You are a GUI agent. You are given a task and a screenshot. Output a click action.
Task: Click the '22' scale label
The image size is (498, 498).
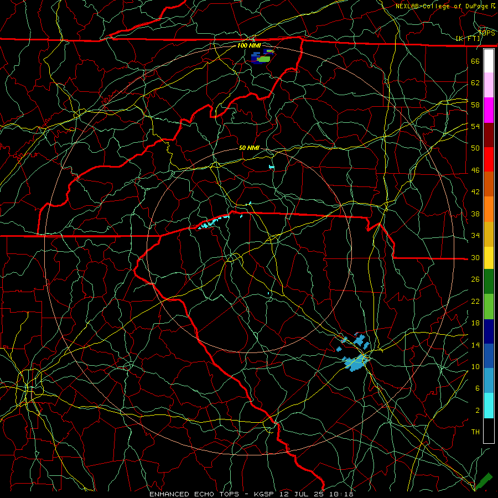475,302
